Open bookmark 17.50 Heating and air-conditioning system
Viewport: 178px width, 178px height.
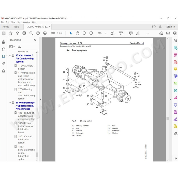pyautogui.click(x=26, y=94)
